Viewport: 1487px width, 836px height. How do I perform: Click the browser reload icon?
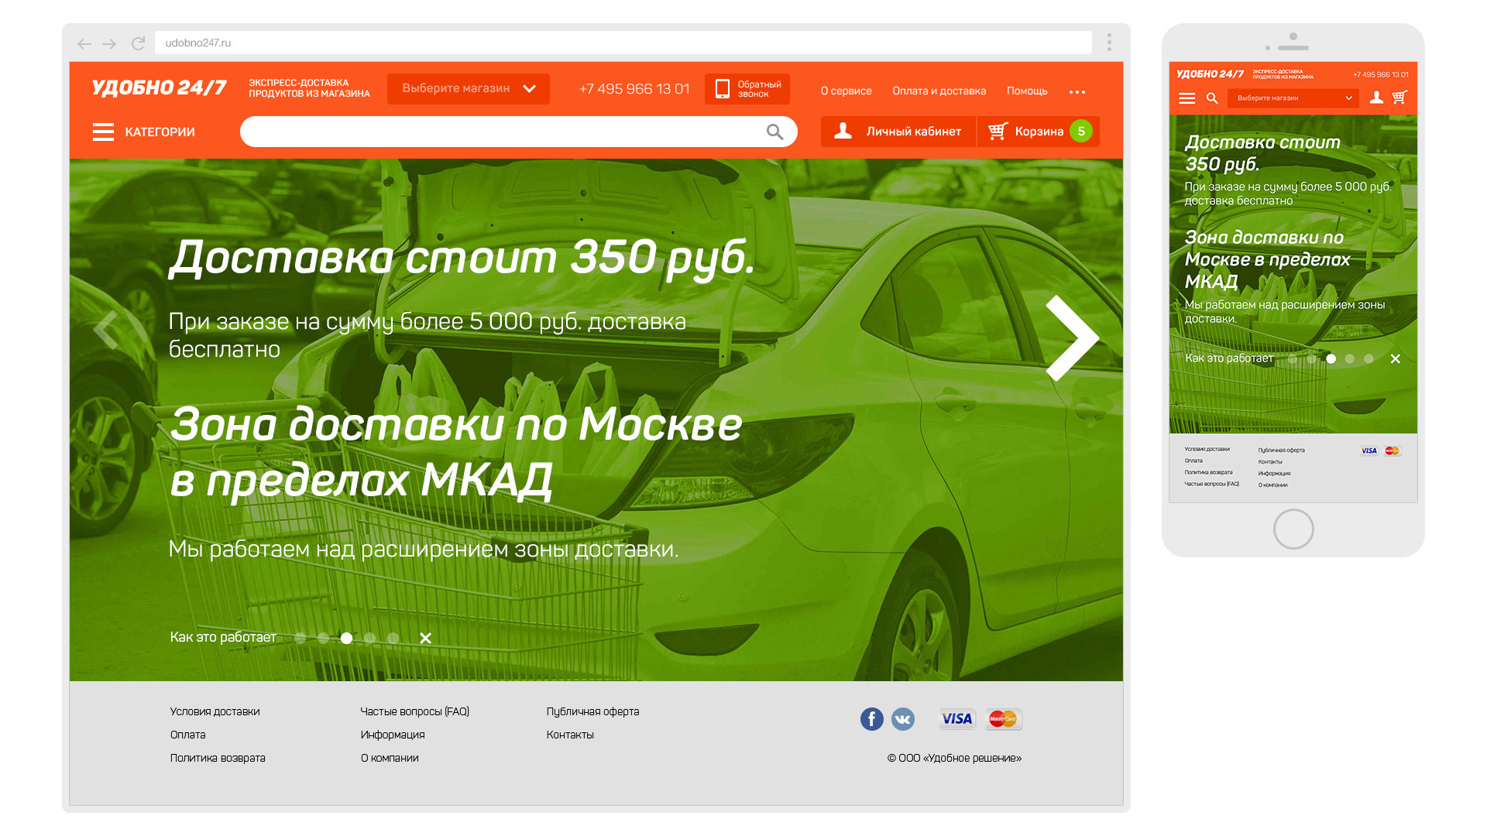(138, 43)
